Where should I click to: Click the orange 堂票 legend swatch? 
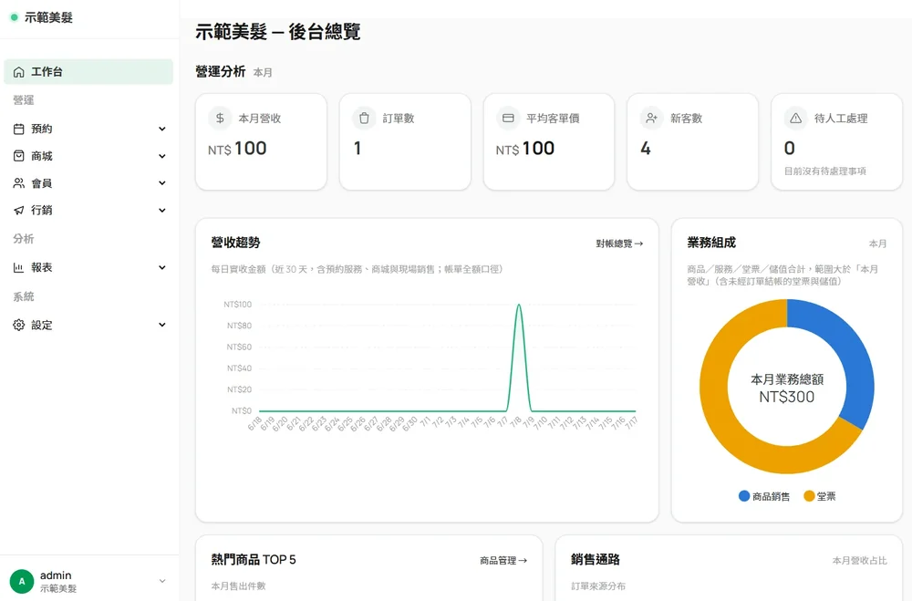coord(809,496)
